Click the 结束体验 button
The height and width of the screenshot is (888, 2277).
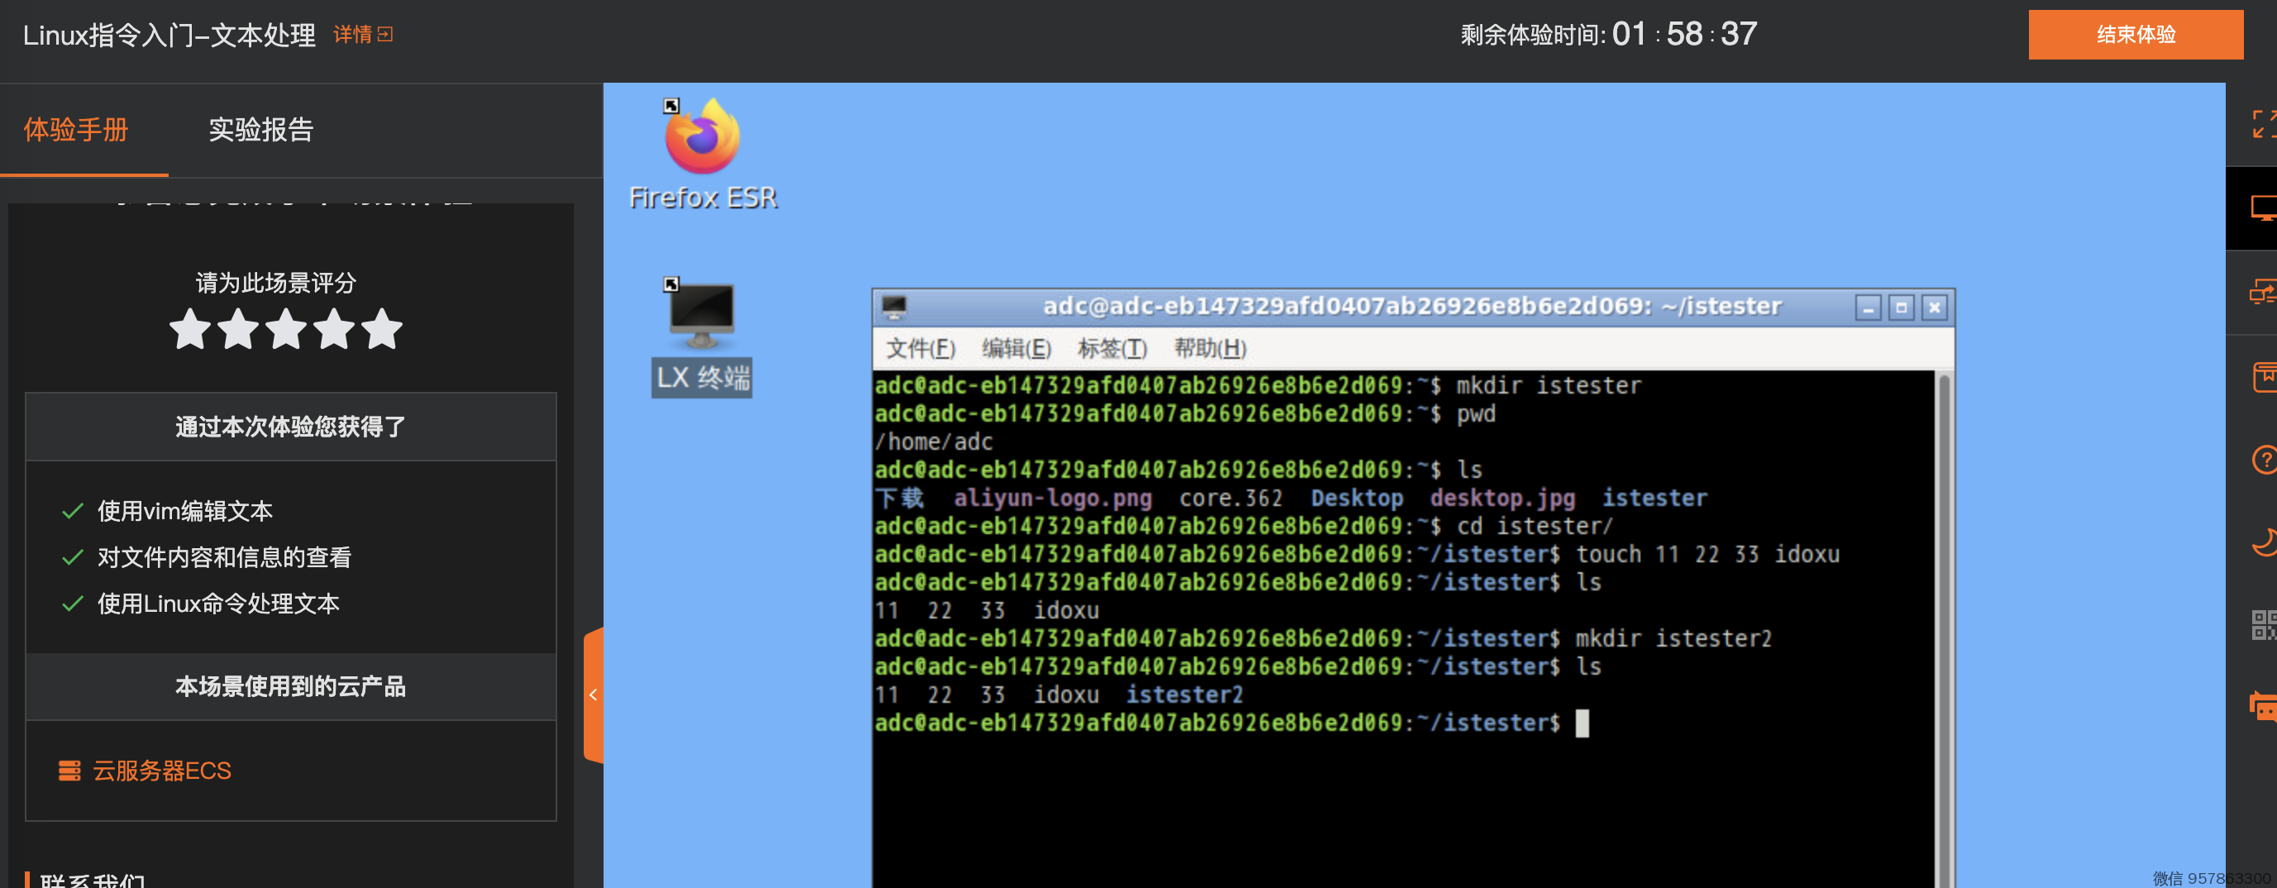point(2135,36)
